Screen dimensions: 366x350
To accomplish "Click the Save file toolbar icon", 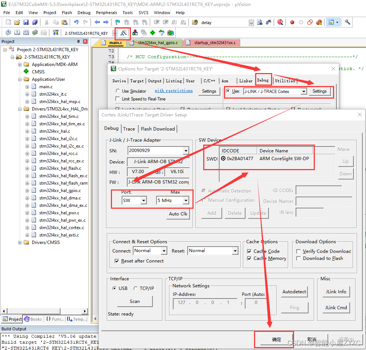I will (x=26, y=22).
